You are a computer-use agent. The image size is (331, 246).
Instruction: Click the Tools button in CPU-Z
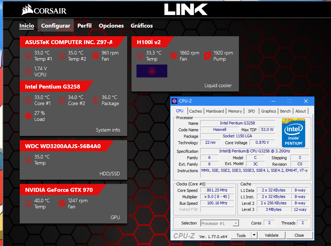point(241,235)
